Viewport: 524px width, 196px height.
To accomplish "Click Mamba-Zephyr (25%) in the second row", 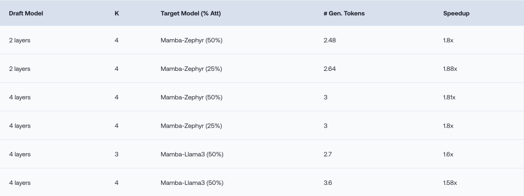I will [x=191, y=69].
